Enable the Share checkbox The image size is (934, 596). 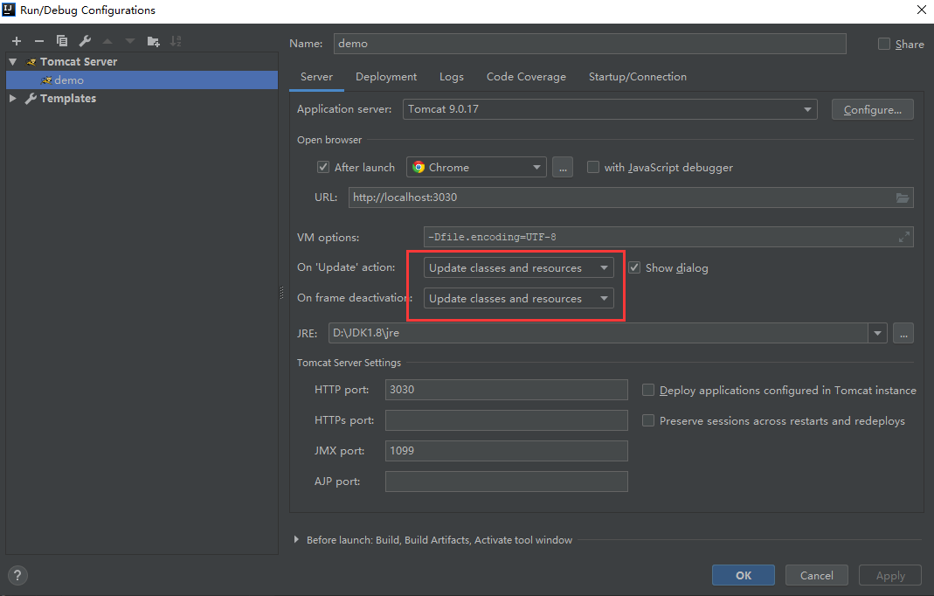883,43
